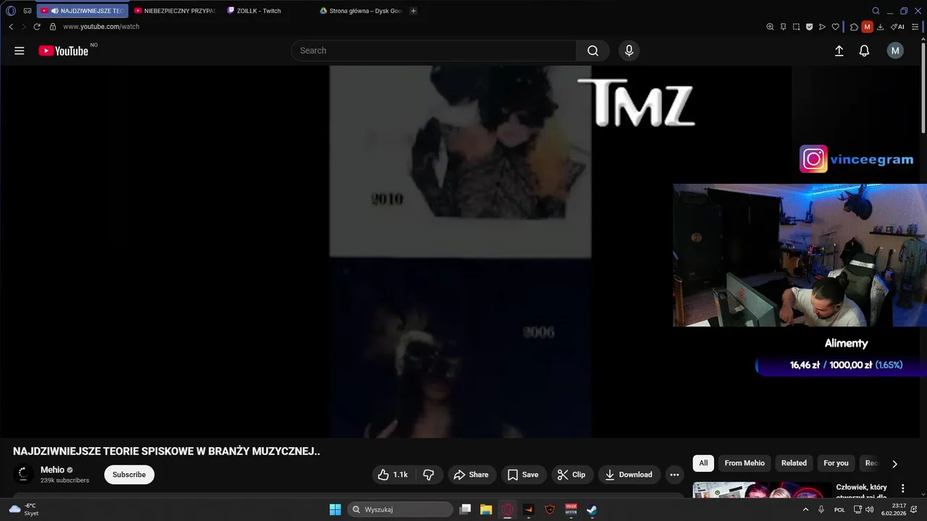Show hidden system tray icons chevron
The height and width of the screenshot is (521, 927).
tap(805, 509)
